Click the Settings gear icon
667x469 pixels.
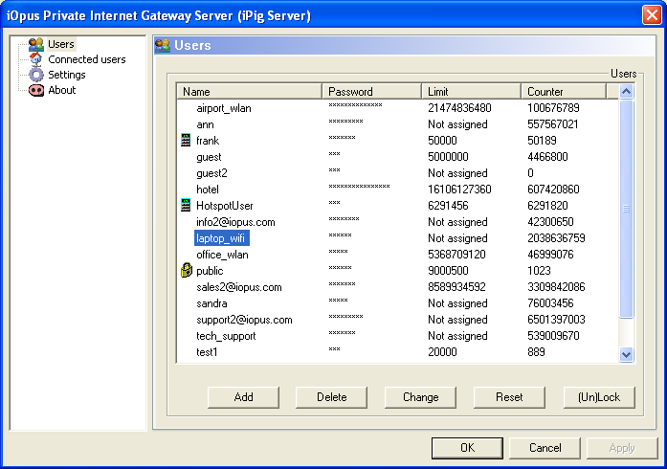(x=36, y=75)
